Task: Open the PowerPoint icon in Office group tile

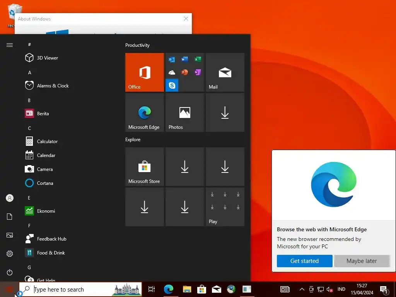Action: (184, 72)
